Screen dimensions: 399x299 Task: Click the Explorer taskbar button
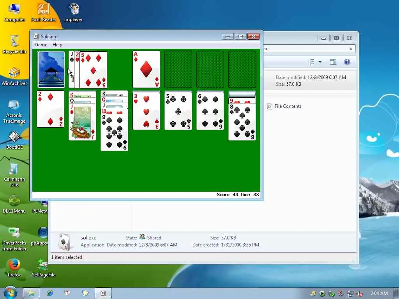point(32,294)
